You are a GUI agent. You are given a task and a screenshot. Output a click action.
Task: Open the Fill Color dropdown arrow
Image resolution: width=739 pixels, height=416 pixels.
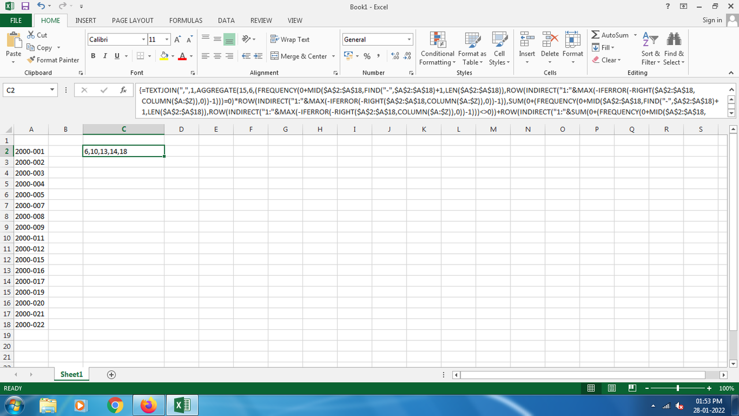(x=172, y=56)
